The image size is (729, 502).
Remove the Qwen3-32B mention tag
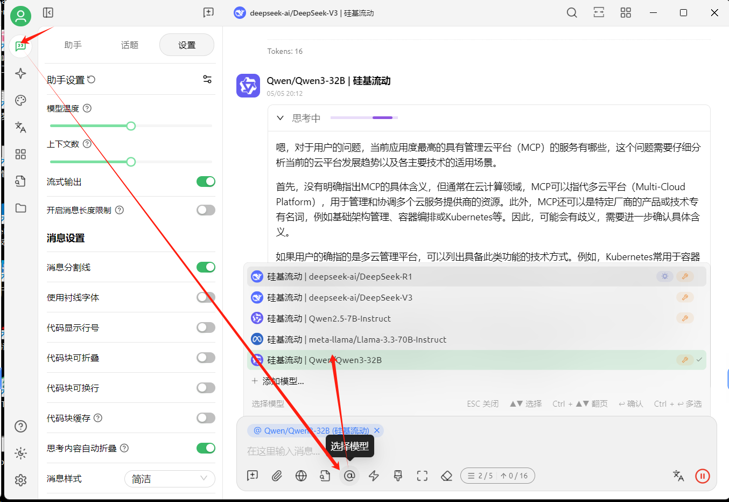click(x=377, y=430)
